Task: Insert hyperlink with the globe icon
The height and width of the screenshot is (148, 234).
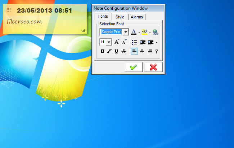Action: click(156, 32)
